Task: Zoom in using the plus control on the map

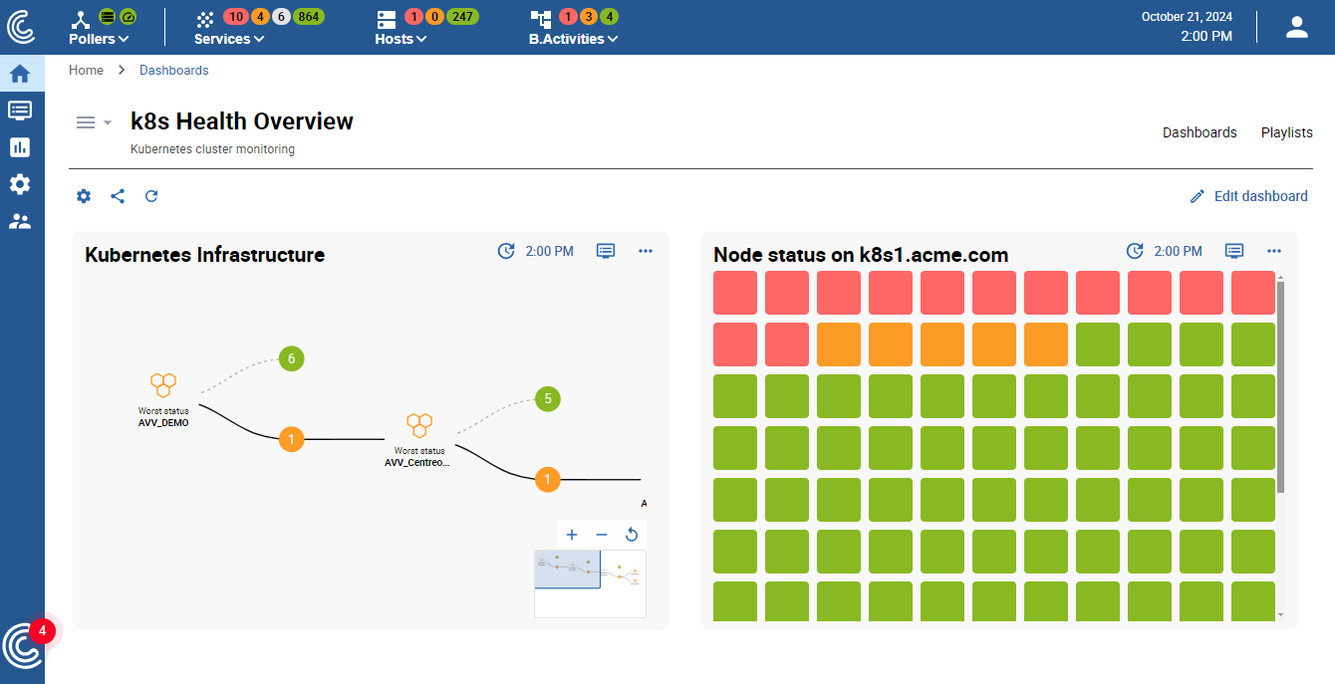Action: coord(571,535)
